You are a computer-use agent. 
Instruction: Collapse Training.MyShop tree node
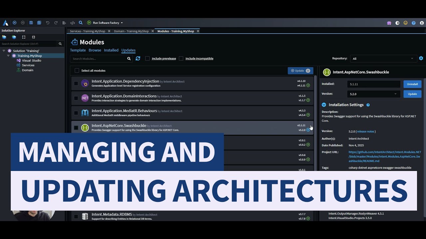[8, 56]
